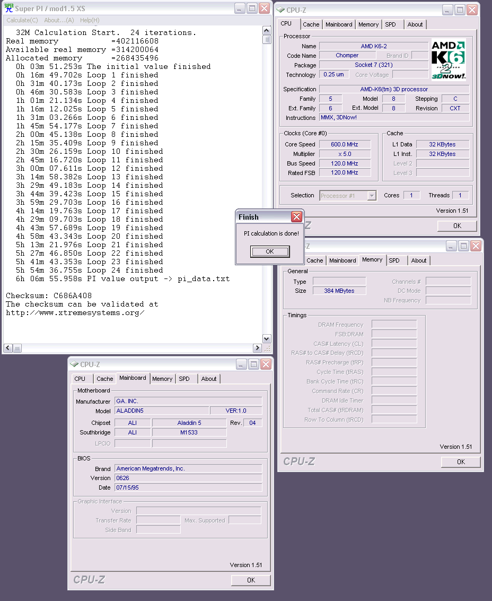
Task: Click the Super PI scroll down arrow
Action: [267, 338]
